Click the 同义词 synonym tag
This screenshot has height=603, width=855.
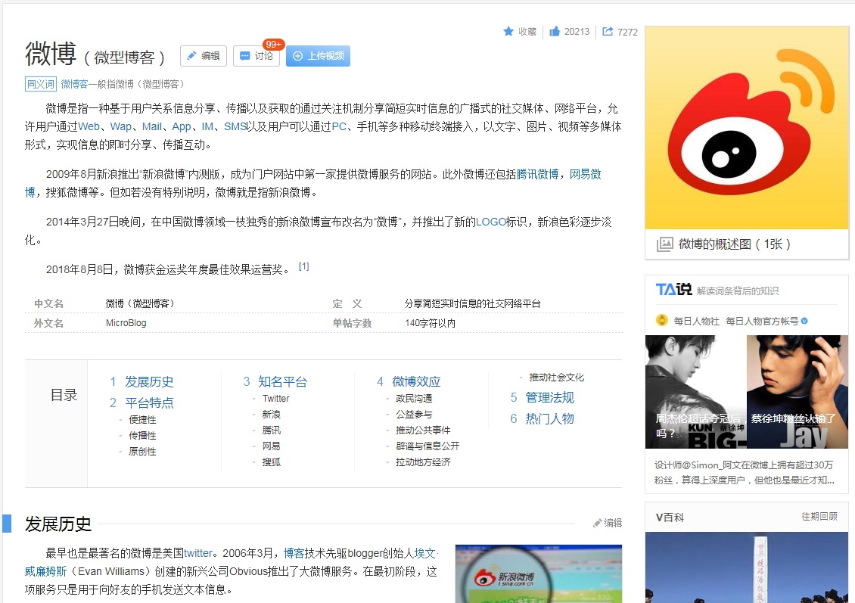coord(40,84)
